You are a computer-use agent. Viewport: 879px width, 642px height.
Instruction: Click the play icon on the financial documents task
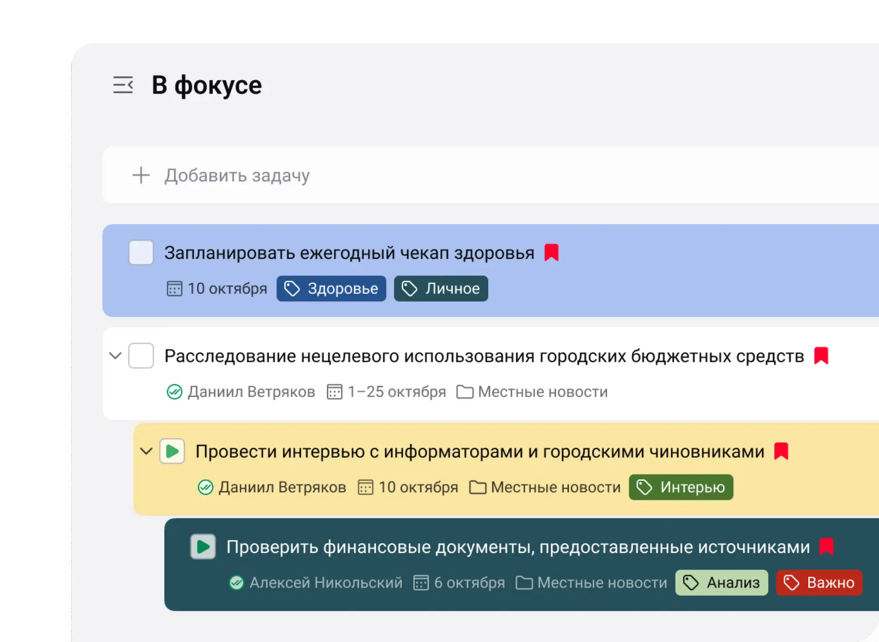click(x=203, y=547)
